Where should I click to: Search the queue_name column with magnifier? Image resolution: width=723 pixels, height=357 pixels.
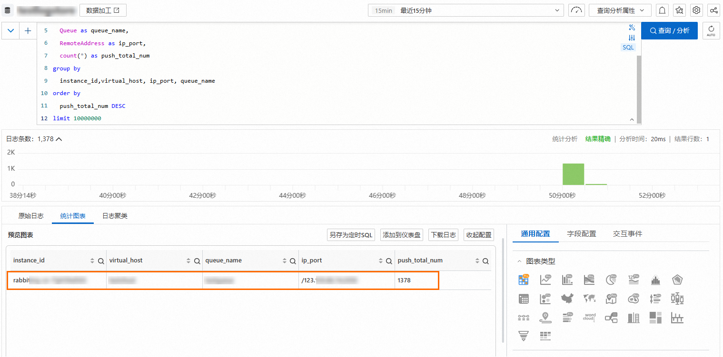(293, 261)
